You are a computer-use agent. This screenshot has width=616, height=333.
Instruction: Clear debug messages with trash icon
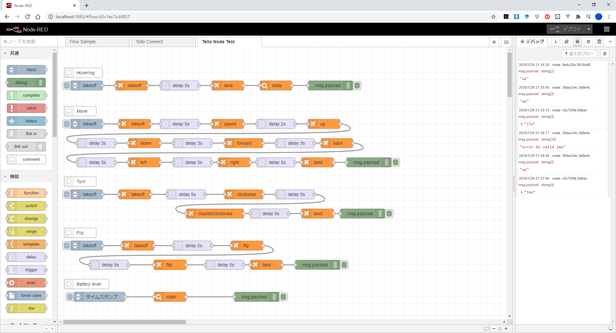[605, 54]
